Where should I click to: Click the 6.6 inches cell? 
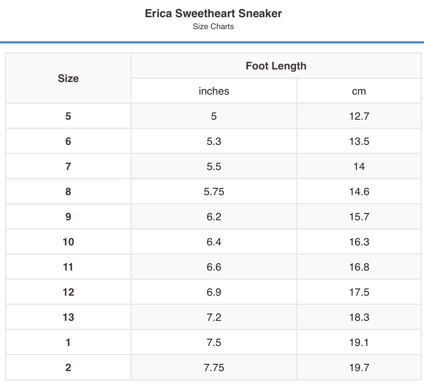coord(214,267)
